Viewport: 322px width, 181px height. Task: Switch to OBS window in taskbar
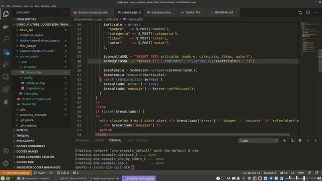(71, 178)
